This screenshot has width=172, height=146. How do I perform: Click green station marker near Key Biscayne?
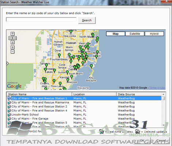point(91,66)
